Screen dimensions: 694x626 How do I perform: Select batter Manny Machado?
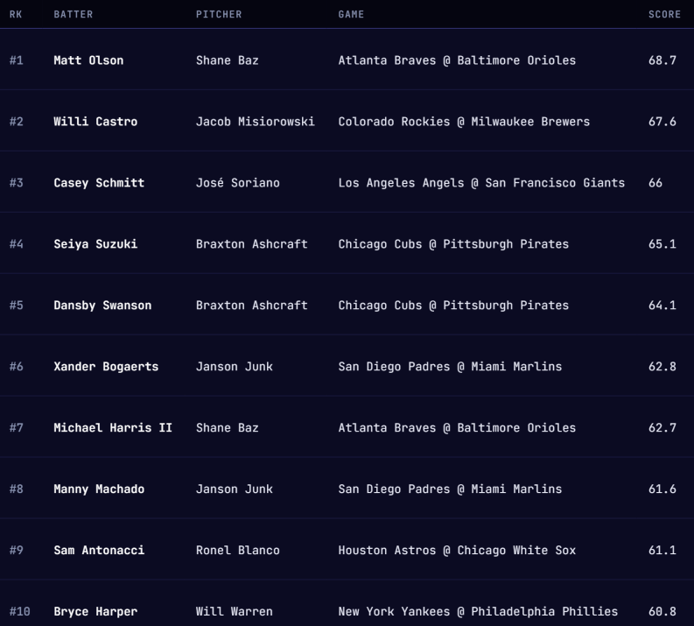tap(99, 489)
